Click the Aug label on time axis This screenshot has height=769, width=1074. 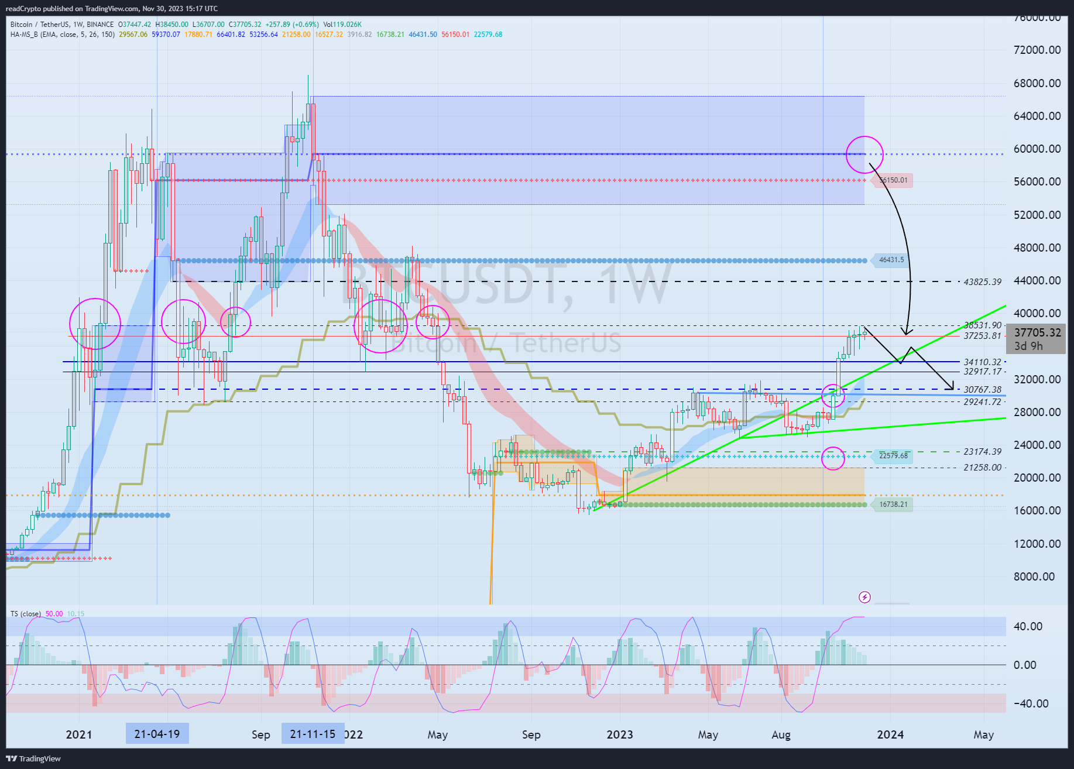[x=781, y=734]
